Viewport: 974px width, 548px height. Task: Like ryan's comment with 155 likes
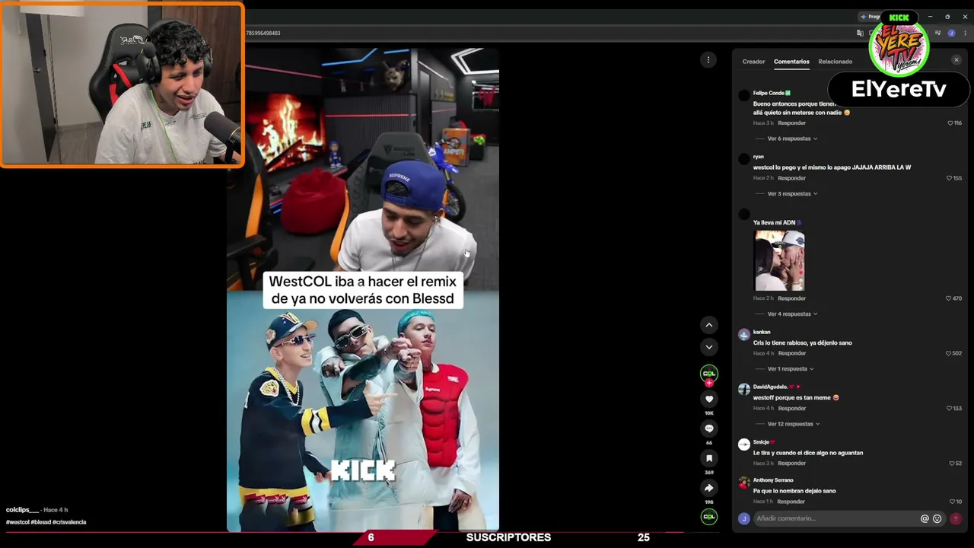(x=950, y=178)
